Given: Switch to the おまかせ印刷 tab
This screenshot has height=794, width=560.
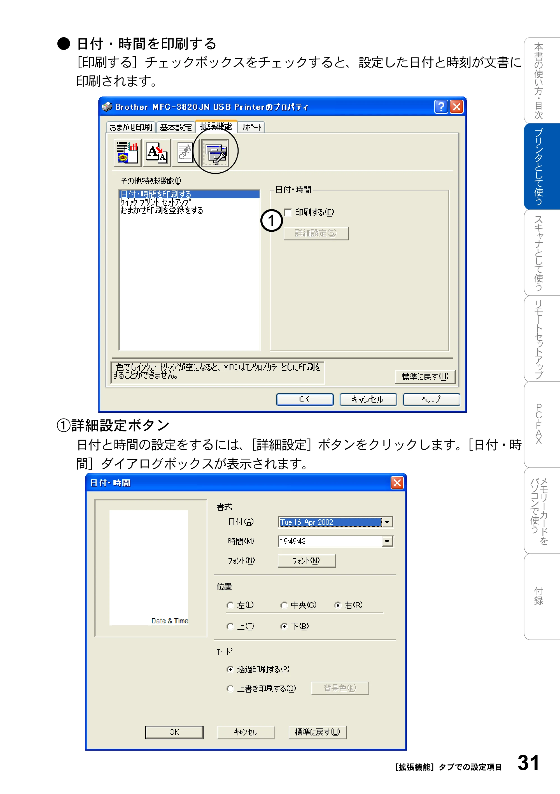Looking at the screenshot, I should pyautogui.click(x=131, y=127).
